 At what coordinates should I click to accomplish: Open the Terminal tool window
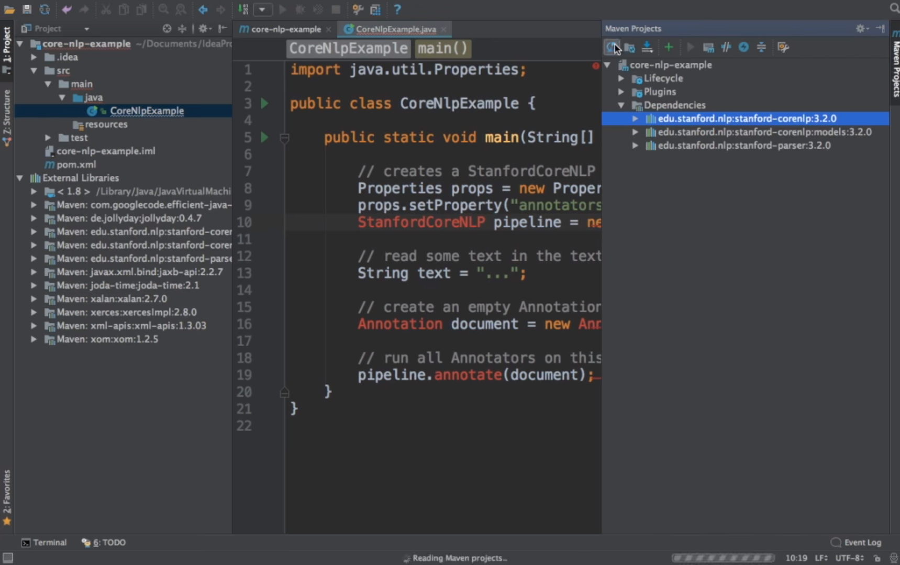(44, 542)
